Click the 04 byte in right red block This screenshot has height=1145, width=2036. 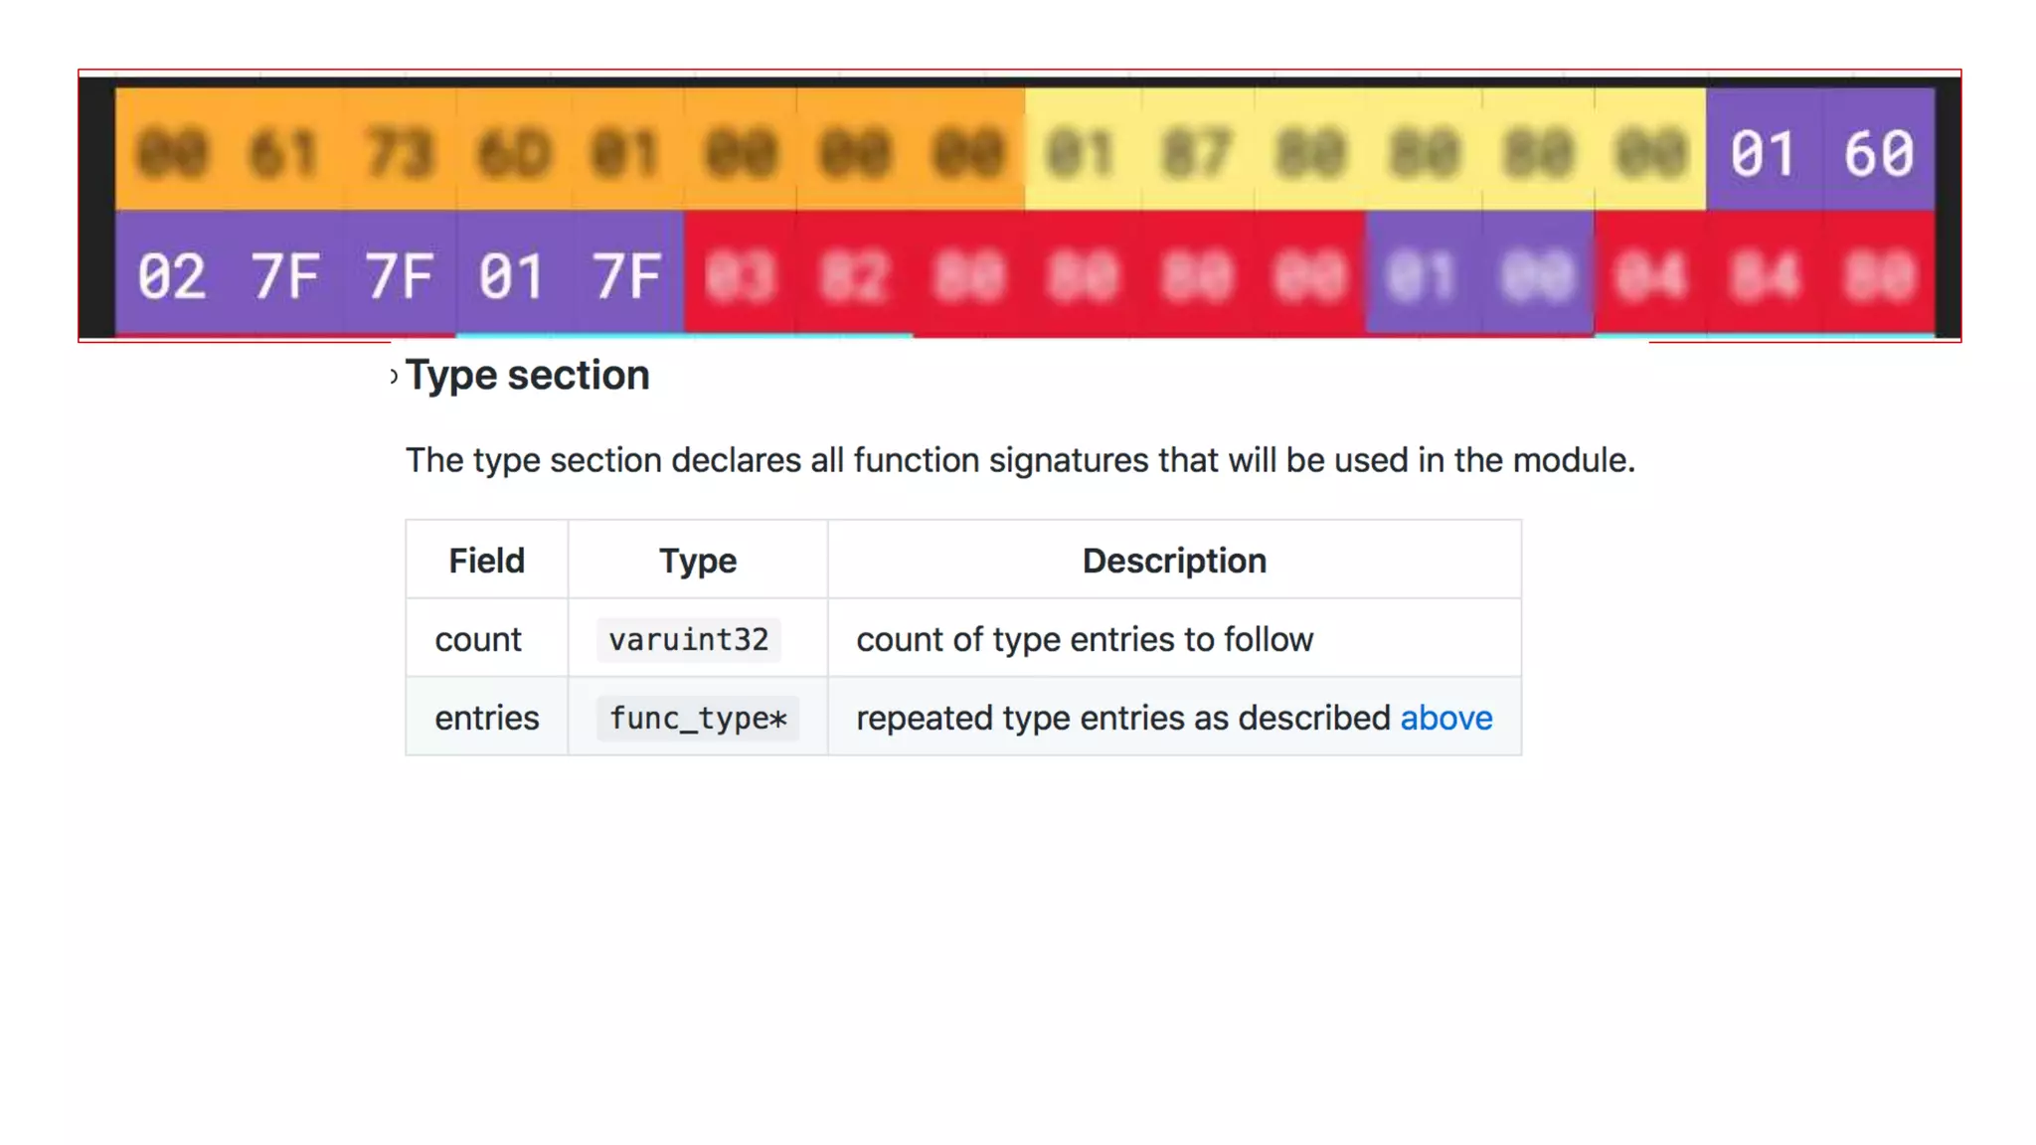[1649, 276]
